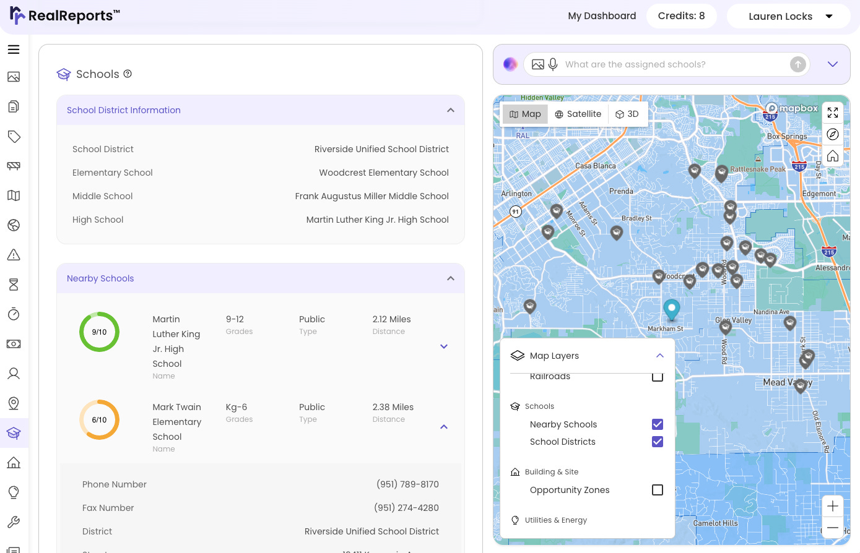Select the cash money icon in sidebar
Viewport: 860px width, 553px height.
(14, 344)
